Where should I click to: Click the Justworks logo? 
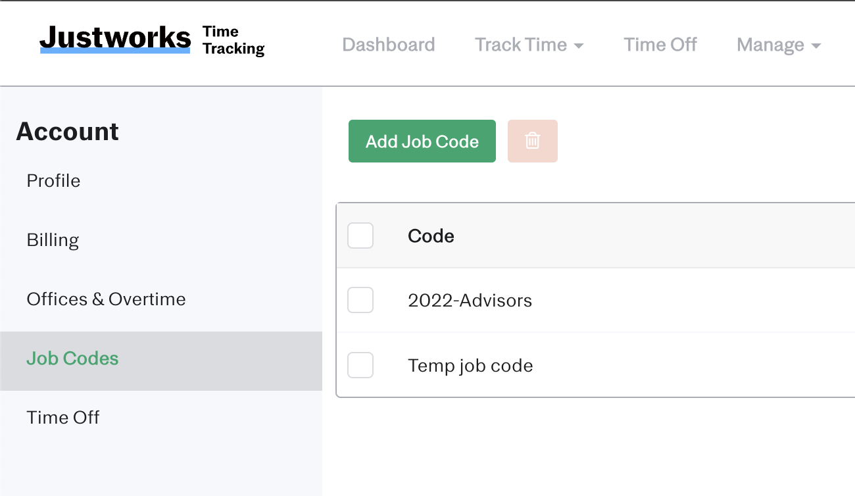coord(115,39)
